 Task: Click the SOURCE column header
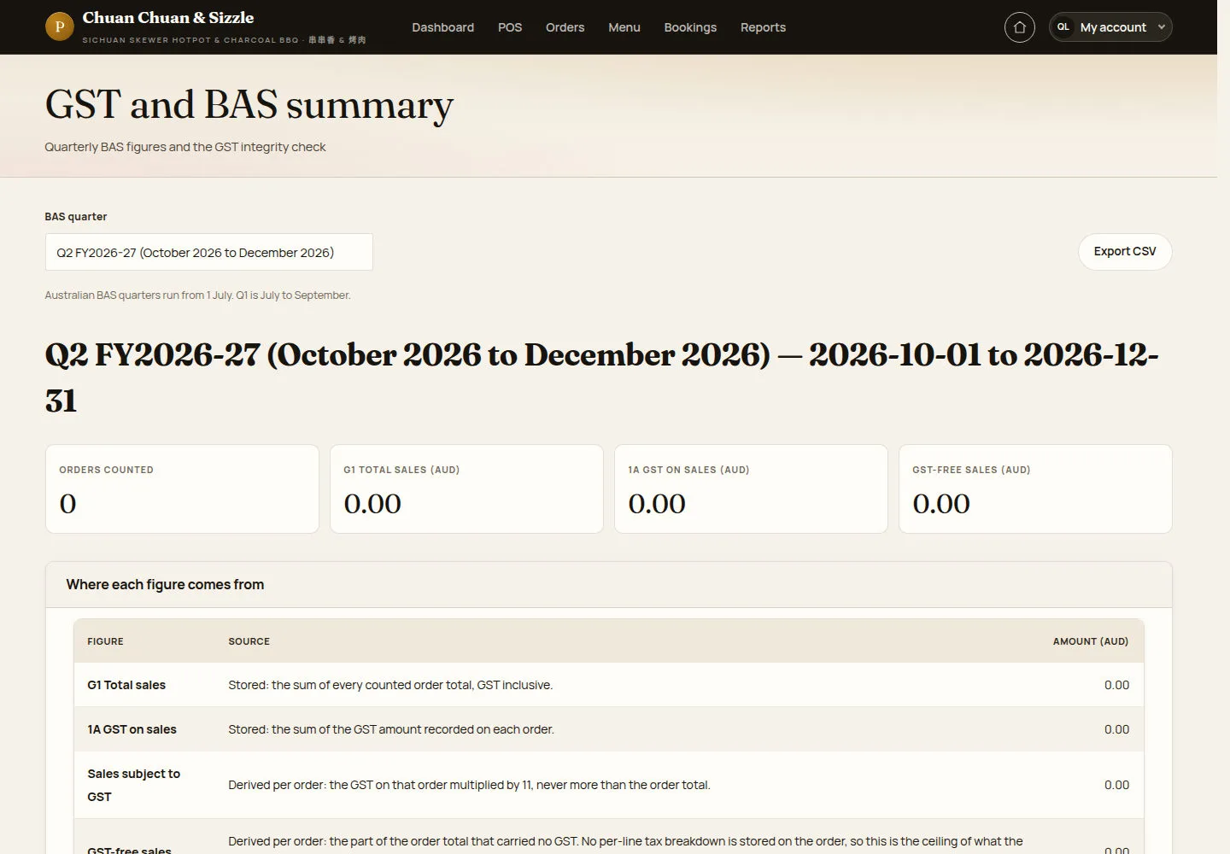point(249,641)
